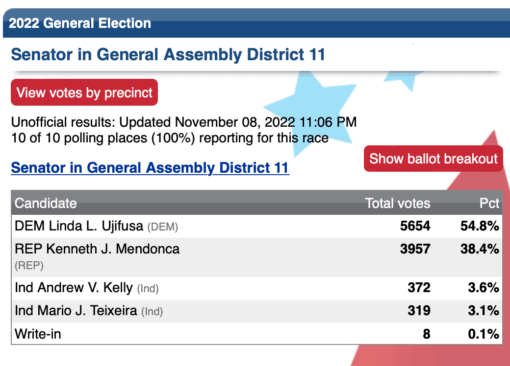510x366 pixels.
Task: Click Ind Mario J. Teixeira candidate name
Action: pos(76,311)
